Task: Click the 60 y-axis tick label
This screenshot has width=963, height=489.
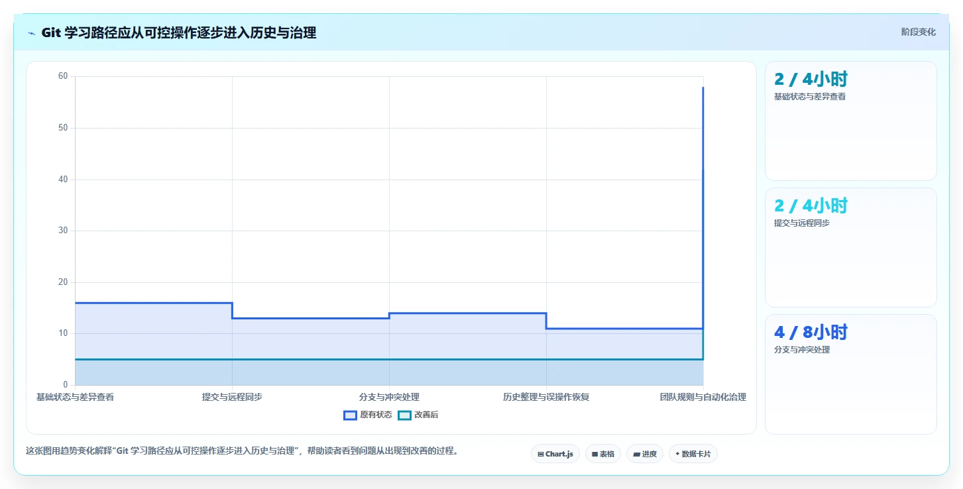Action: [63, 76]
